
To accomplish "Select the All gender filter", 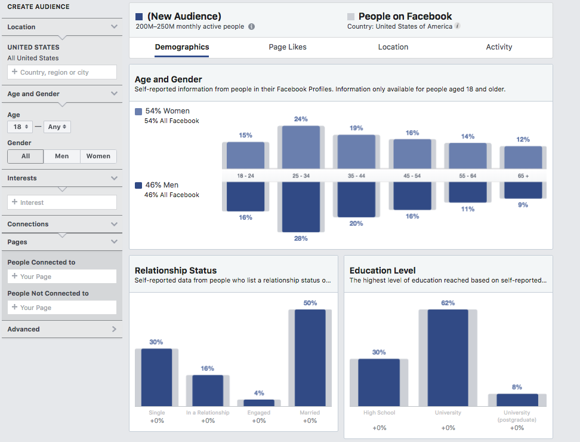I will point(25,156).
